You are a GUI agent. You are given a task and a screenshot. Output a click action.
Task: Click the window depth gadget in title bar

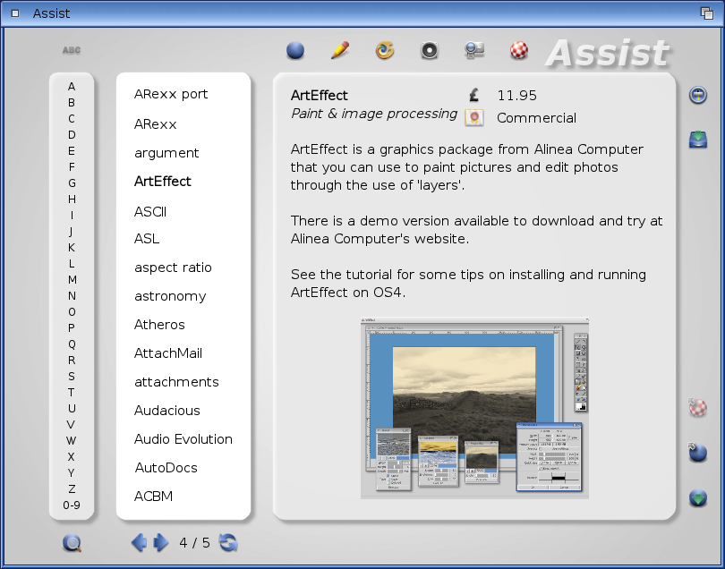(707, 13)
